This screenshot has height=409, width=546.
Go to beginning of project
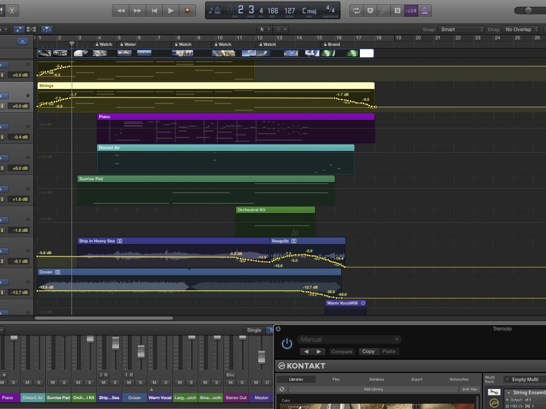[x=154, y=11]
